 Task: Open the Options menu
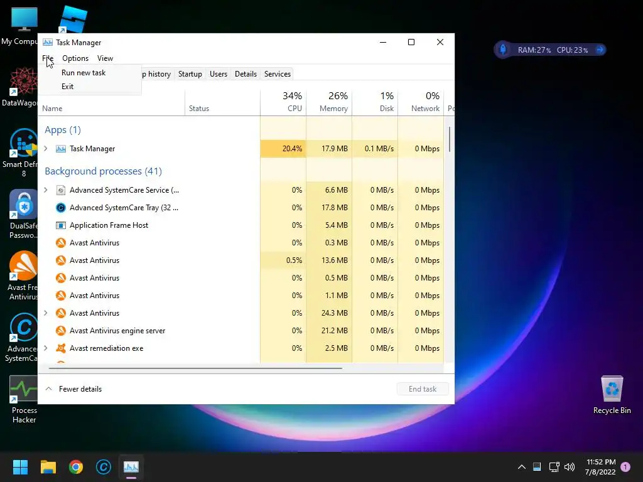(x=75, y=58)
